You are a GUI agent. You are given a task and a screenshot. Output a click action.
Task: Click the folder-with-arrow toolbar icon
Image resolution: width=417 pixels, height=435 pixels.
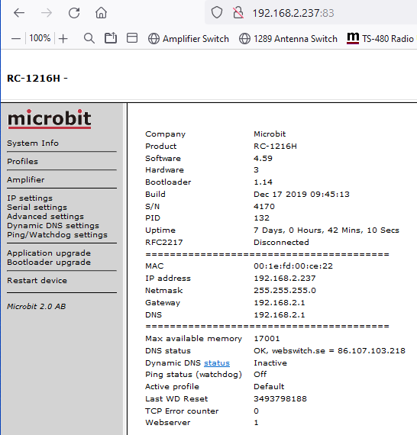[111, 38]
